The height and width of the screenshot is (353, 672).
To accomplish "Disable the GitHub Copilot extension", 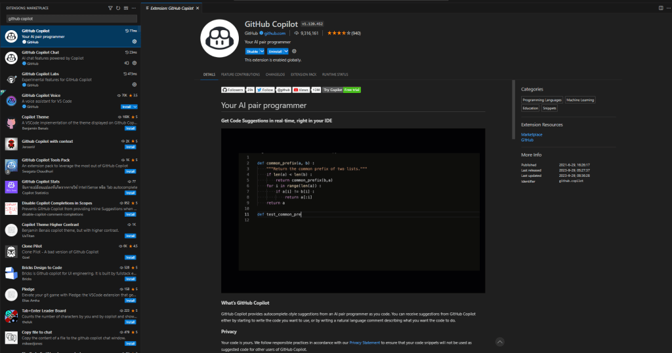I will 253,51.
